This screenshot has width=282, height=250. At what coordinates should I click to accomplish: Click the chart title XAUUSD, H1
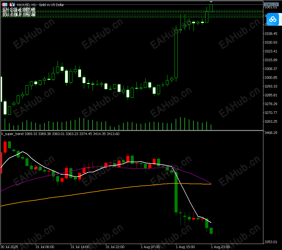point(27,5)
